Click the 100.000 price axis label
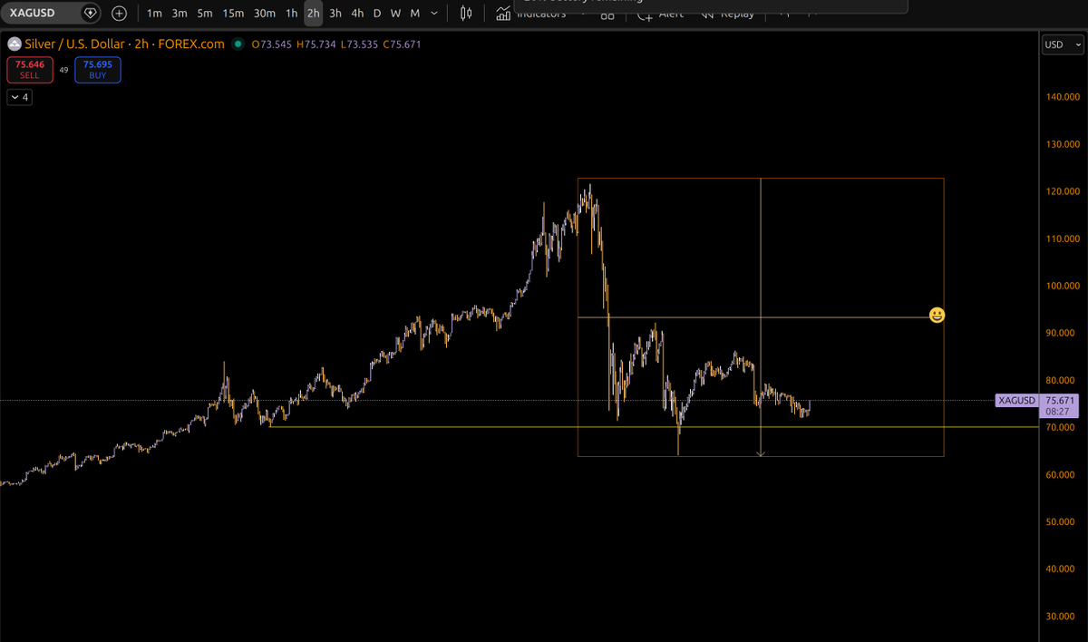1088x642 pixels. (x=1062, y=286)
